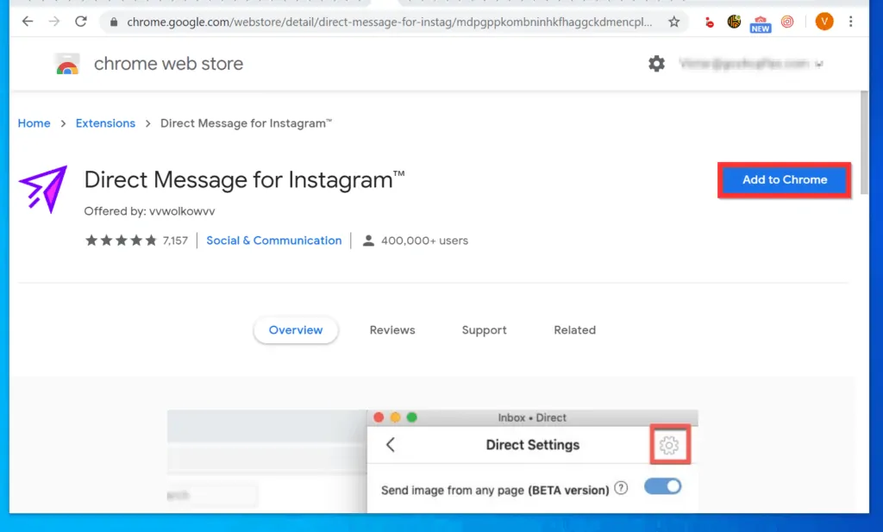
Task: Click the Direct Settings title in preview
Action: tap(533, 445)
